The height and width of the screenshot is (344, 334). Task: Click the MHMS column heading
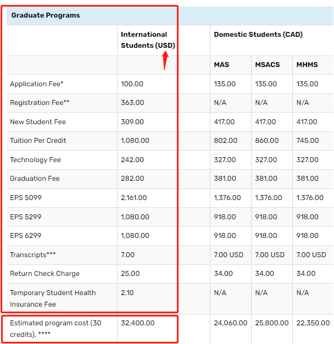tap(308, 65)
